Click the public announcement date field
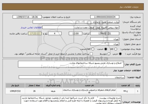This screenshot has width=148, height=104. coord(27,17)
